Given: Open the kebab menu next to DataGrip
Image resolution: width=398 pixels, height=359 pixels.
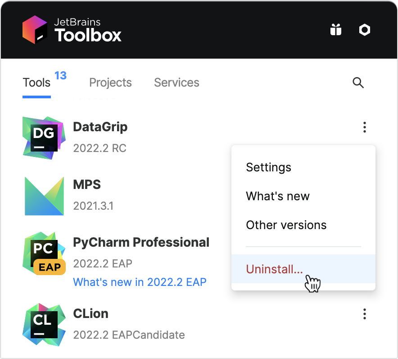Looking at the screenshot, I should point(364,127).
